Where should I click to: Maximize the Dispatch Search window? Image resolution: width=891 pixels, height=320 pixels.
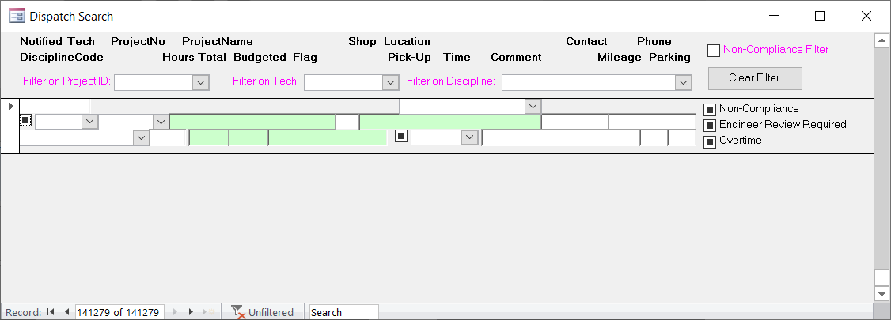coord(820,16)
